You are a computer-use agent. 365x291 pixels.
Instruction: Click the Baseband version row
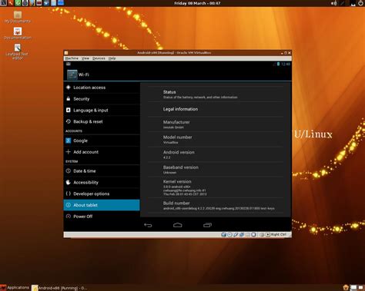coord(216,170)
